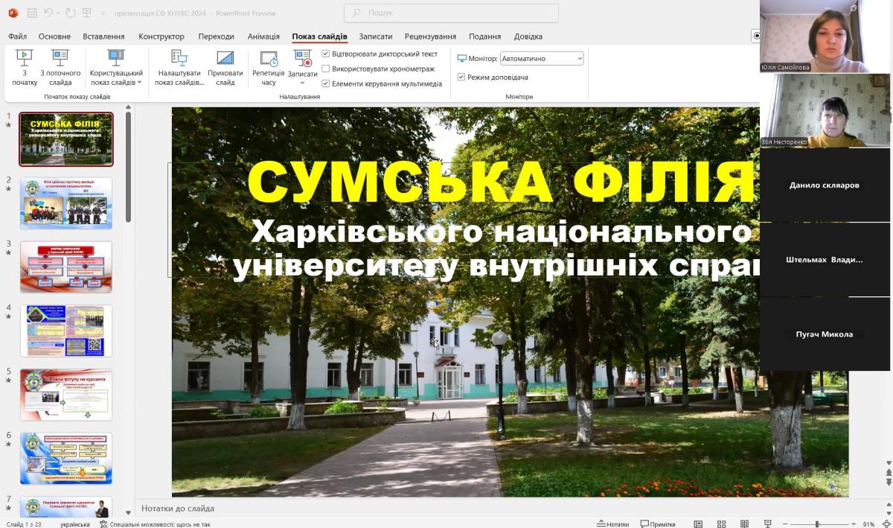Select slide 3 thumbnail in the slide panel
The width and height of the screenshot is (893, 528).
pyautogui.click(x=66, y=267)
